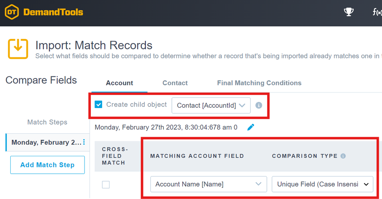This screenshot has height=199, width=382.
Task: Open the Account Name [Name] field dropdown
Action: click(208, 184)
